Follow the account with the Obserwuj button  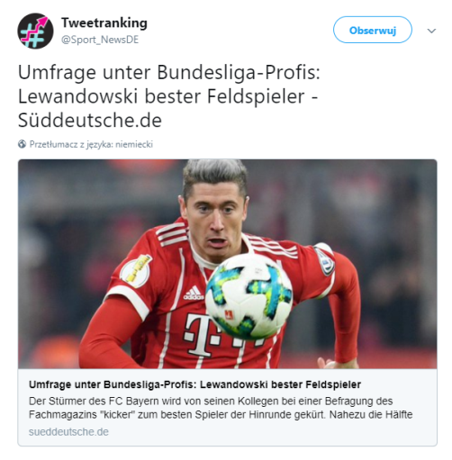tap(373, 30)
